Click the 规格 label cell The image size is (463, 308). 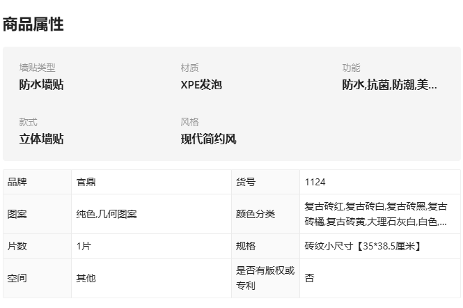point(265,246)
